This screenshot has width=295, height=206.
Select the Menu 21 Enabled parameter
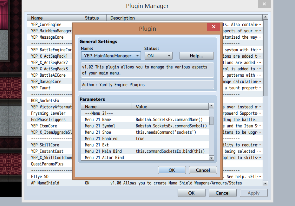[145, 138]
